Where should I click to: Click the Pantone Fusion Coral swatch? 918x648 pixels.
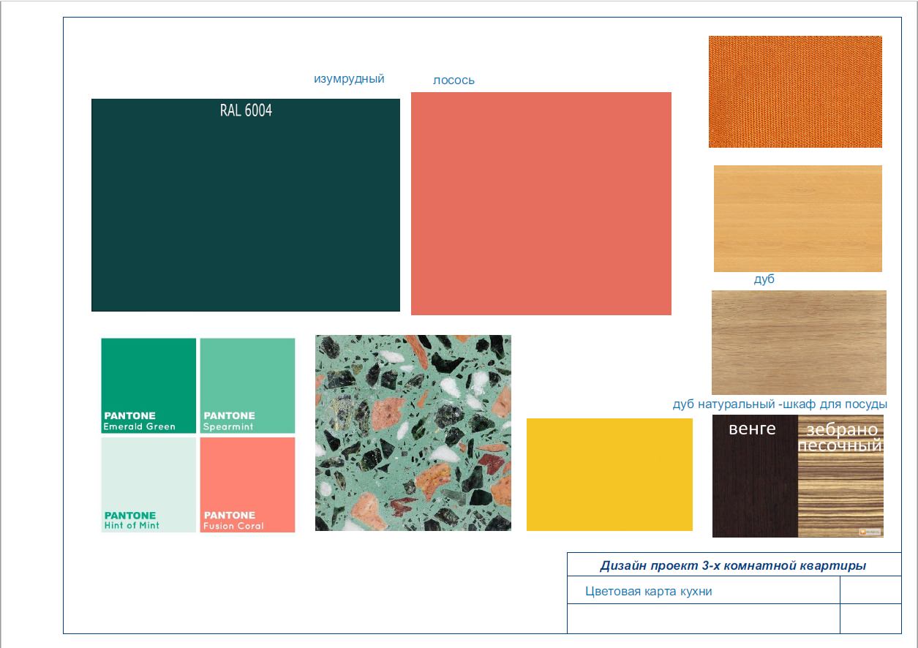pos(247,484)
